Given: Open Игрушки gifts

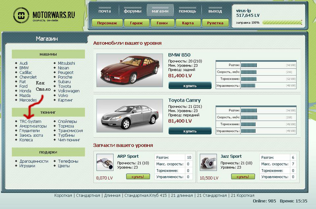Looking at the screenshot, I should (x=27, y=166).
